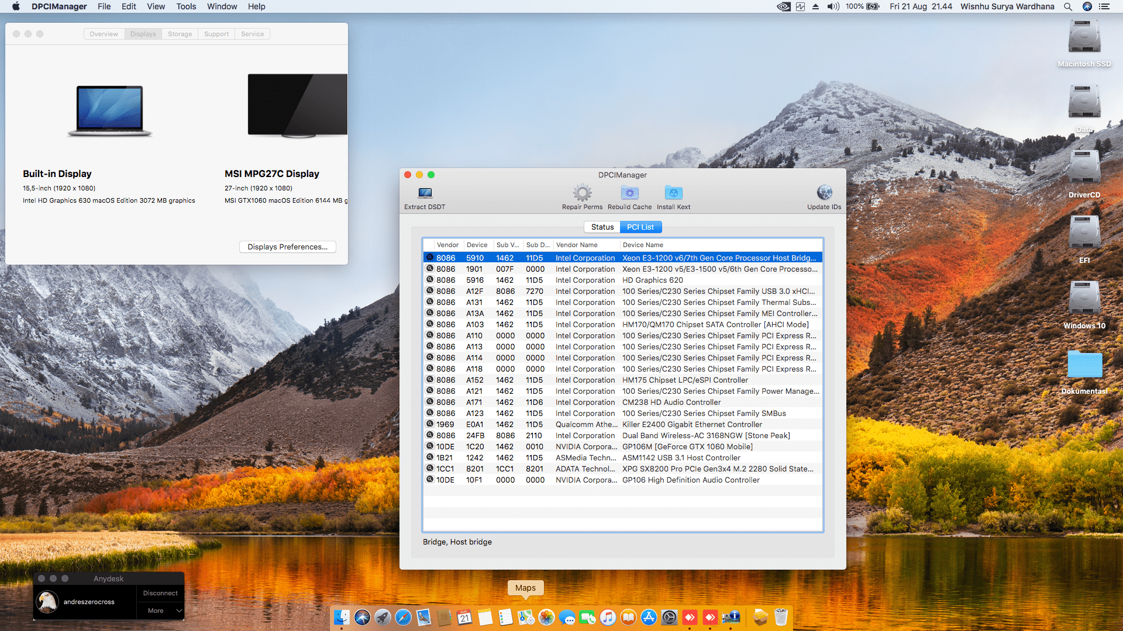Open Spotlight search in the menu bar
The width and height of the screenshot is (1123, 631).
click(1067, 6)
